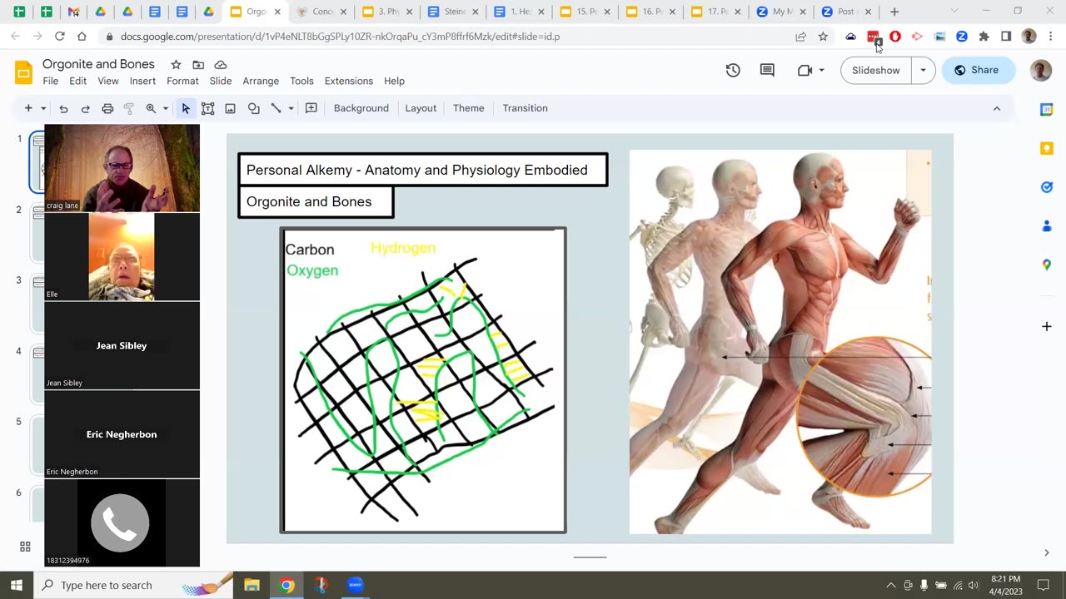Screen dimensions: 1066x599
Task: Open Google Calendar in side panel
Action: tap(1047, 109)
